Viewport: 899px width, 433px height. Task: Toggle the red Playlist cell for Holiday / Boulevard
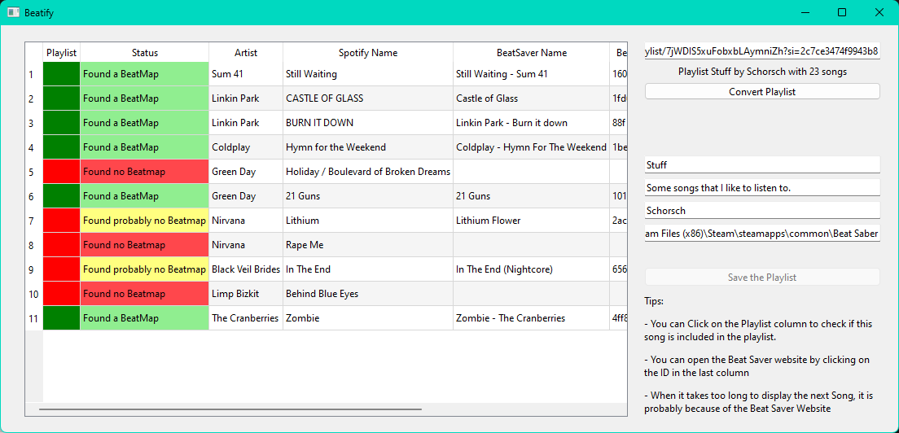[x=62, y=171]
